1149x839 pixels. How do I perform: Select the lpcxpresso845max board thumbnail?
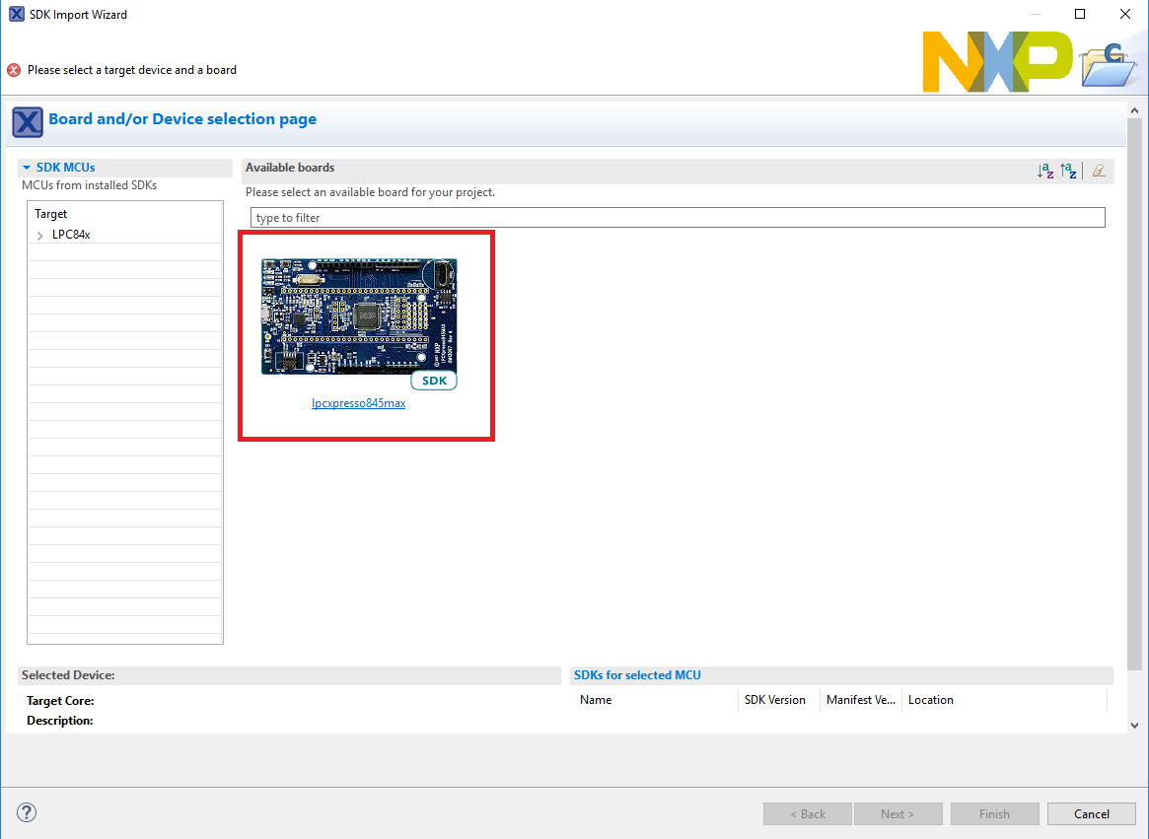[359, 315]
